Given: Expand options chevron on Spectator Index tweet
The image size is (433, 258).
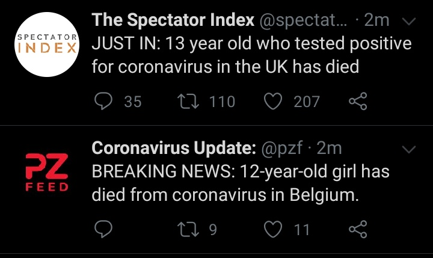Looking at the screenshot, I should (x=409, y=21).
